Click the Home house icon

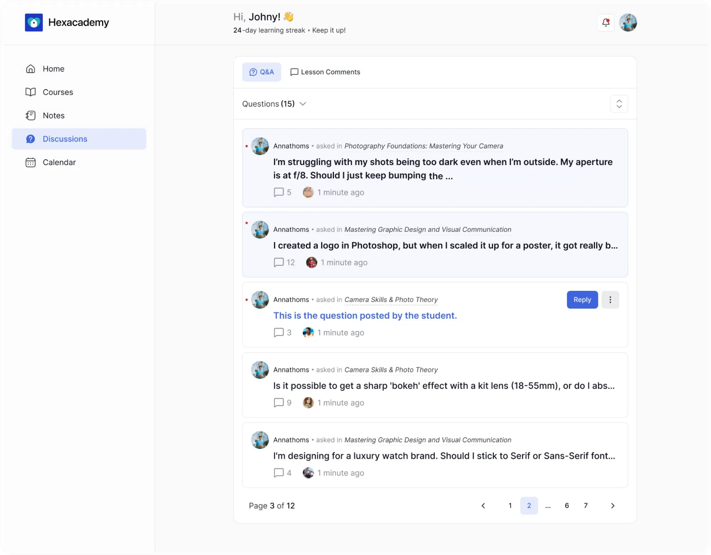(31, 69)
